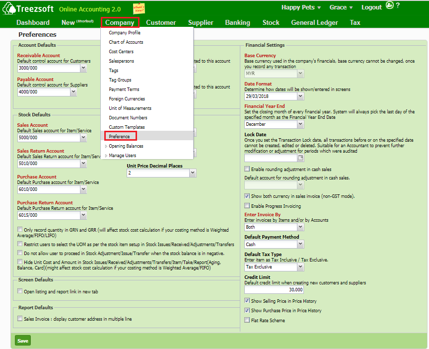Click the help question mark icon
Screen dimensions: 429x349
pyautogui.click(x=398, y=6)
